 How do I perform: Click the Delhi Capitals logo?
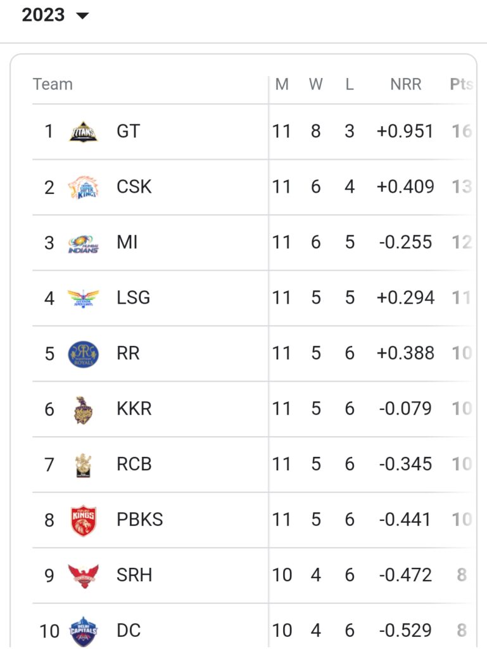tap(83, 631)
